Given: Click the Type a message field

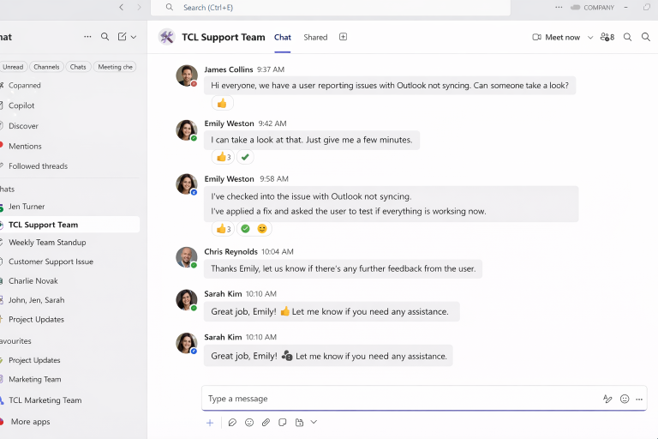Looking at the screenshot, I should [x=424, y=398].
